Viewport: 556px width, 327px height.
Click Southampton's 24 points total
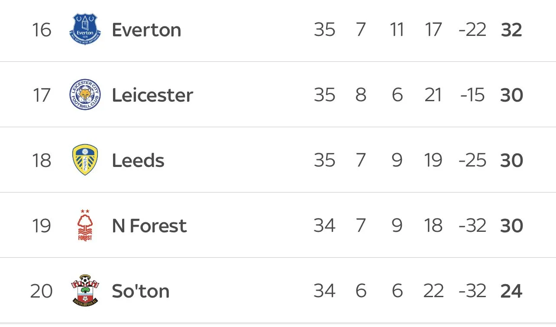511,291
